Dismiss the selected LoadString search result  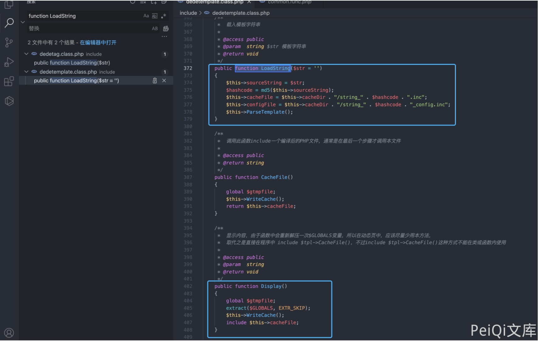click(x=164, y=81)
